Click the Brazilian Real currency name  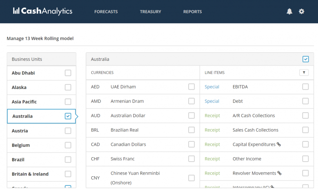[x=124, y=130]
